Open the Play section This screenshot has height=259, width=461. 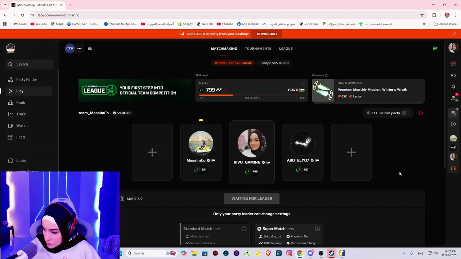pyautogui.click(x=30, y=91)
